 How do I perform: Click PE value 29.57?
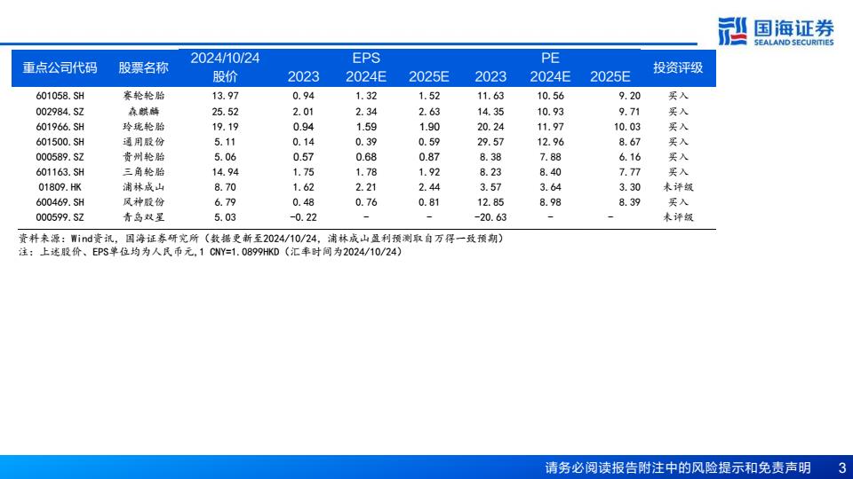(x=490, y=142)
